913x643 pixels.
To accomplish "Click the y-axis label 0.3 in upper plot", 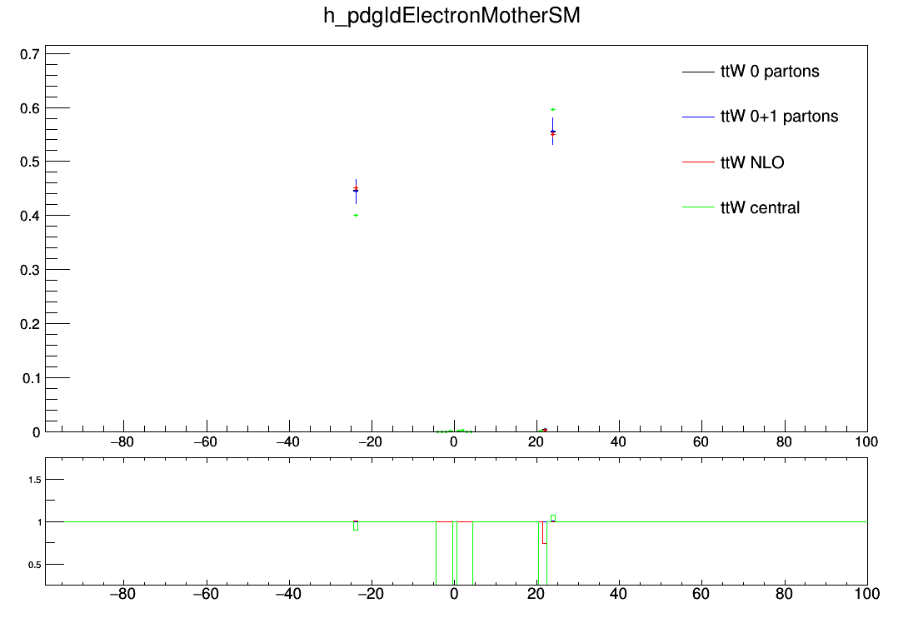I will pos(30,270).
